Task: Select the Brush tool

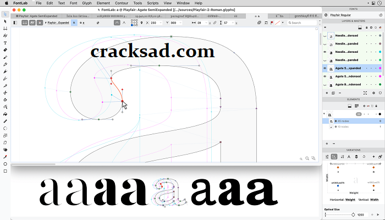Action: coord(5,57)
